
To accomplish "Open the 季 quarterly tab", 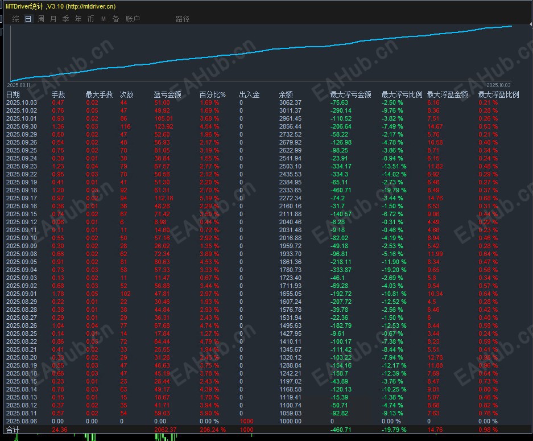I will tap(65, 19).
